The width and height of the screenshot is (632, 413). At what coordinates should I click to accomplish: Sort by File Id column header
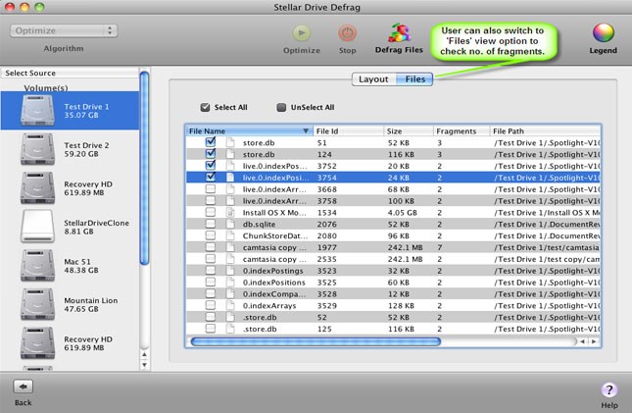[x=348, y=130]
